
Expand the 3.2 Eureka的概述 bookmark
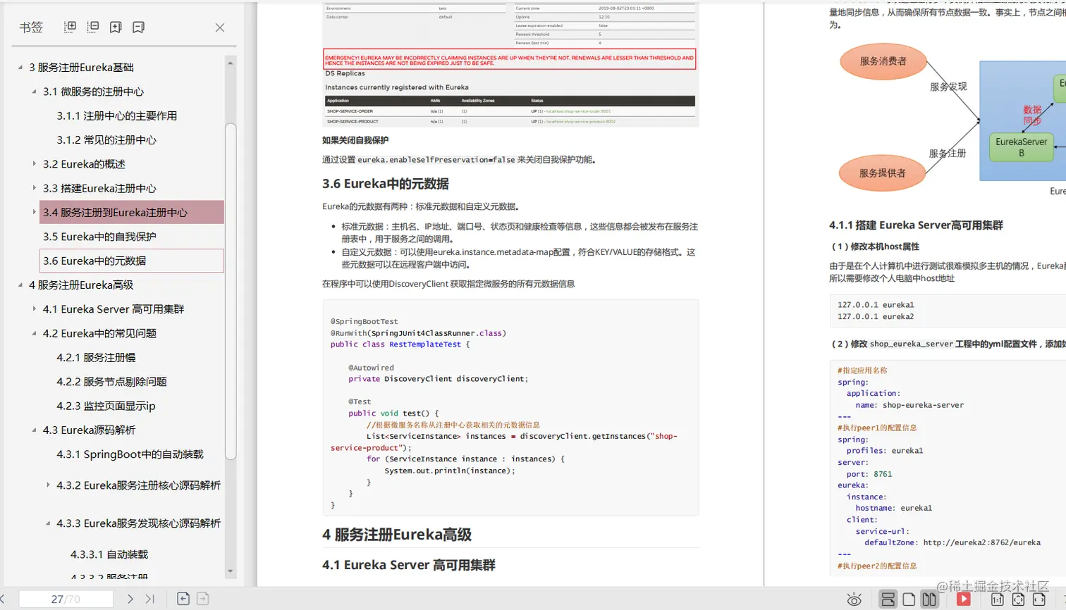[x=34, y=163]
